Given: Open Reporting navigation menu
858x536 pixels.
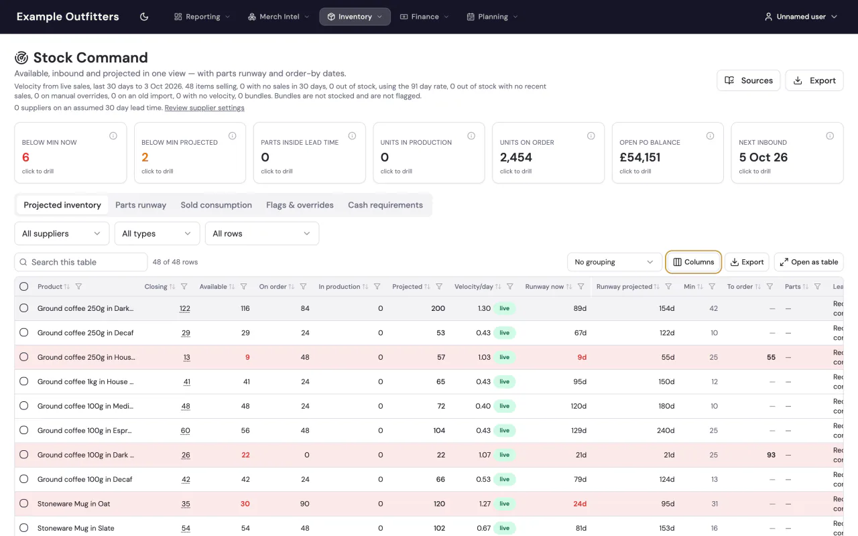Looking at the screenshot, I should pos(202,17).
